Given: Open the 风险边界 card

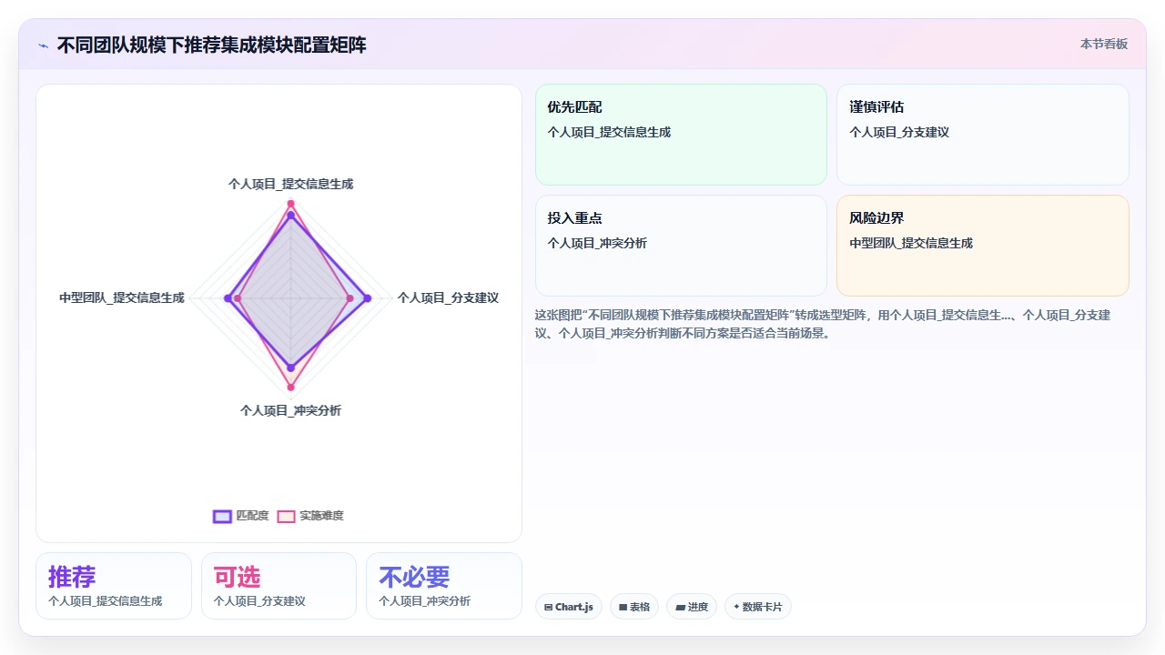Looking at the screenshot, I should coord(983,246).
